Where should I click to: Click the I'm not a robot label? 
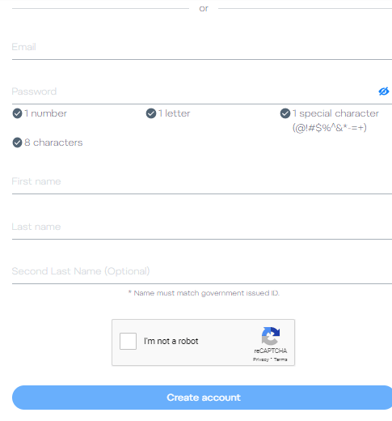pos(171,341)
